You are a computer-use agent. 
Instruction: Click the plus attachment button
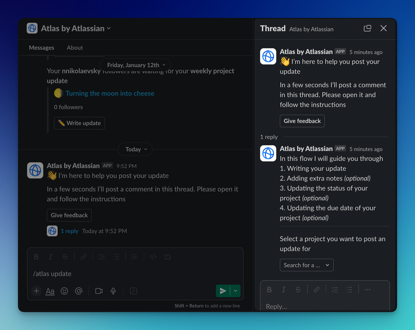point(36,291)
